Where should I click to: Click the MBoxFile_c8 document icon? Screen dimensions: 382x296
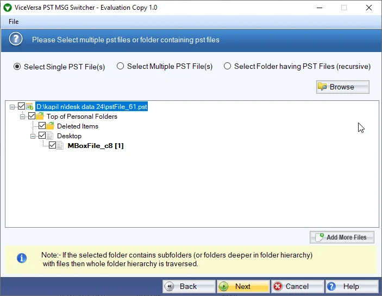60,145
